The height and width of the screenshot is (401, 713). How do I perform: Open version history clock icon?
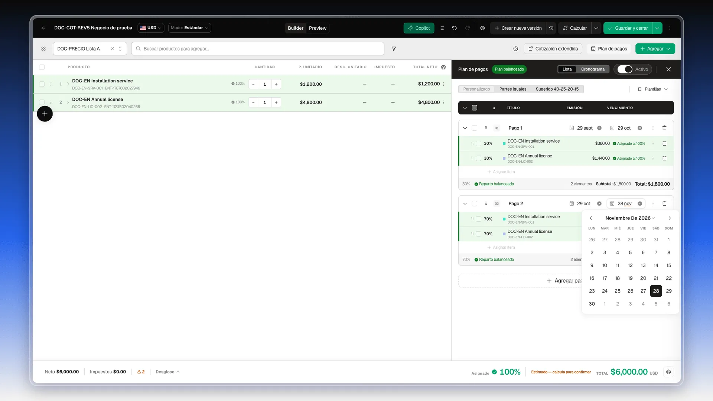point(551,28)
